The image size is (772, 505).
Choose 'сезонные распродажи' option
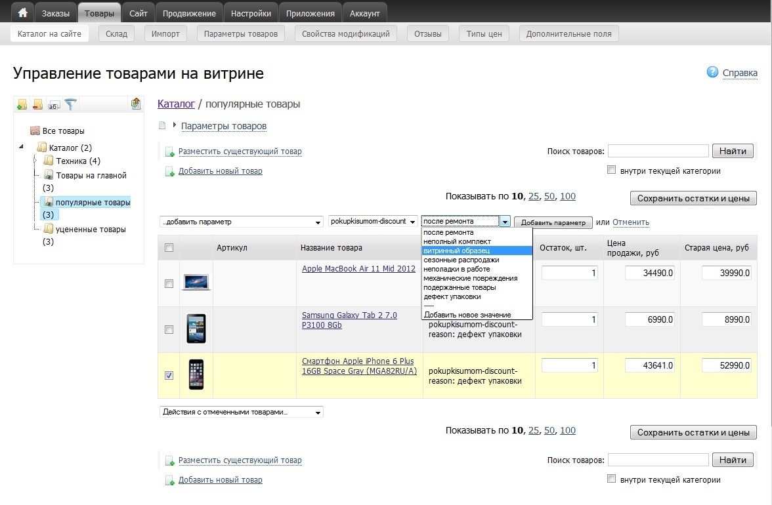pyautogui.click(x=477, y=260)
